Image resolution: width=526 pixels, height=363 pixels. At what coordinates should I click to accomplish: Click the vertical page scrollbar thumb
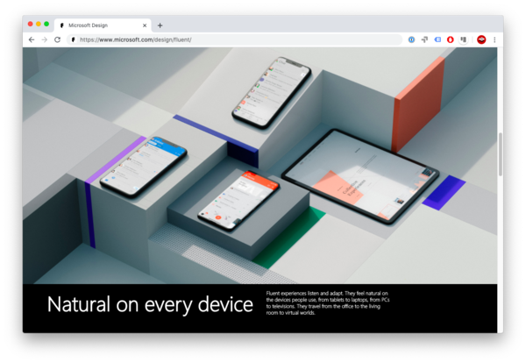[501, 154]
